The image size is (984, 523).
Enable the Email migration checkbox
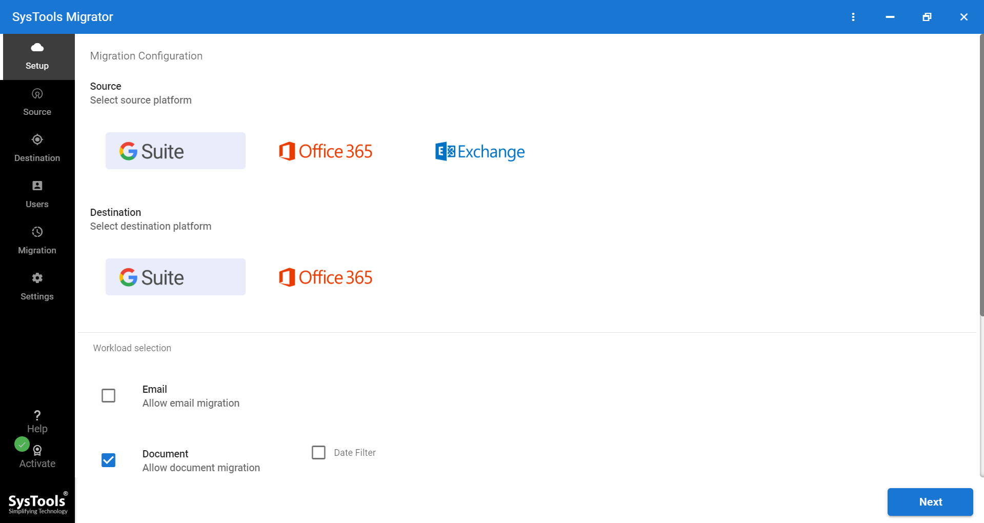(x=108, y=395)
